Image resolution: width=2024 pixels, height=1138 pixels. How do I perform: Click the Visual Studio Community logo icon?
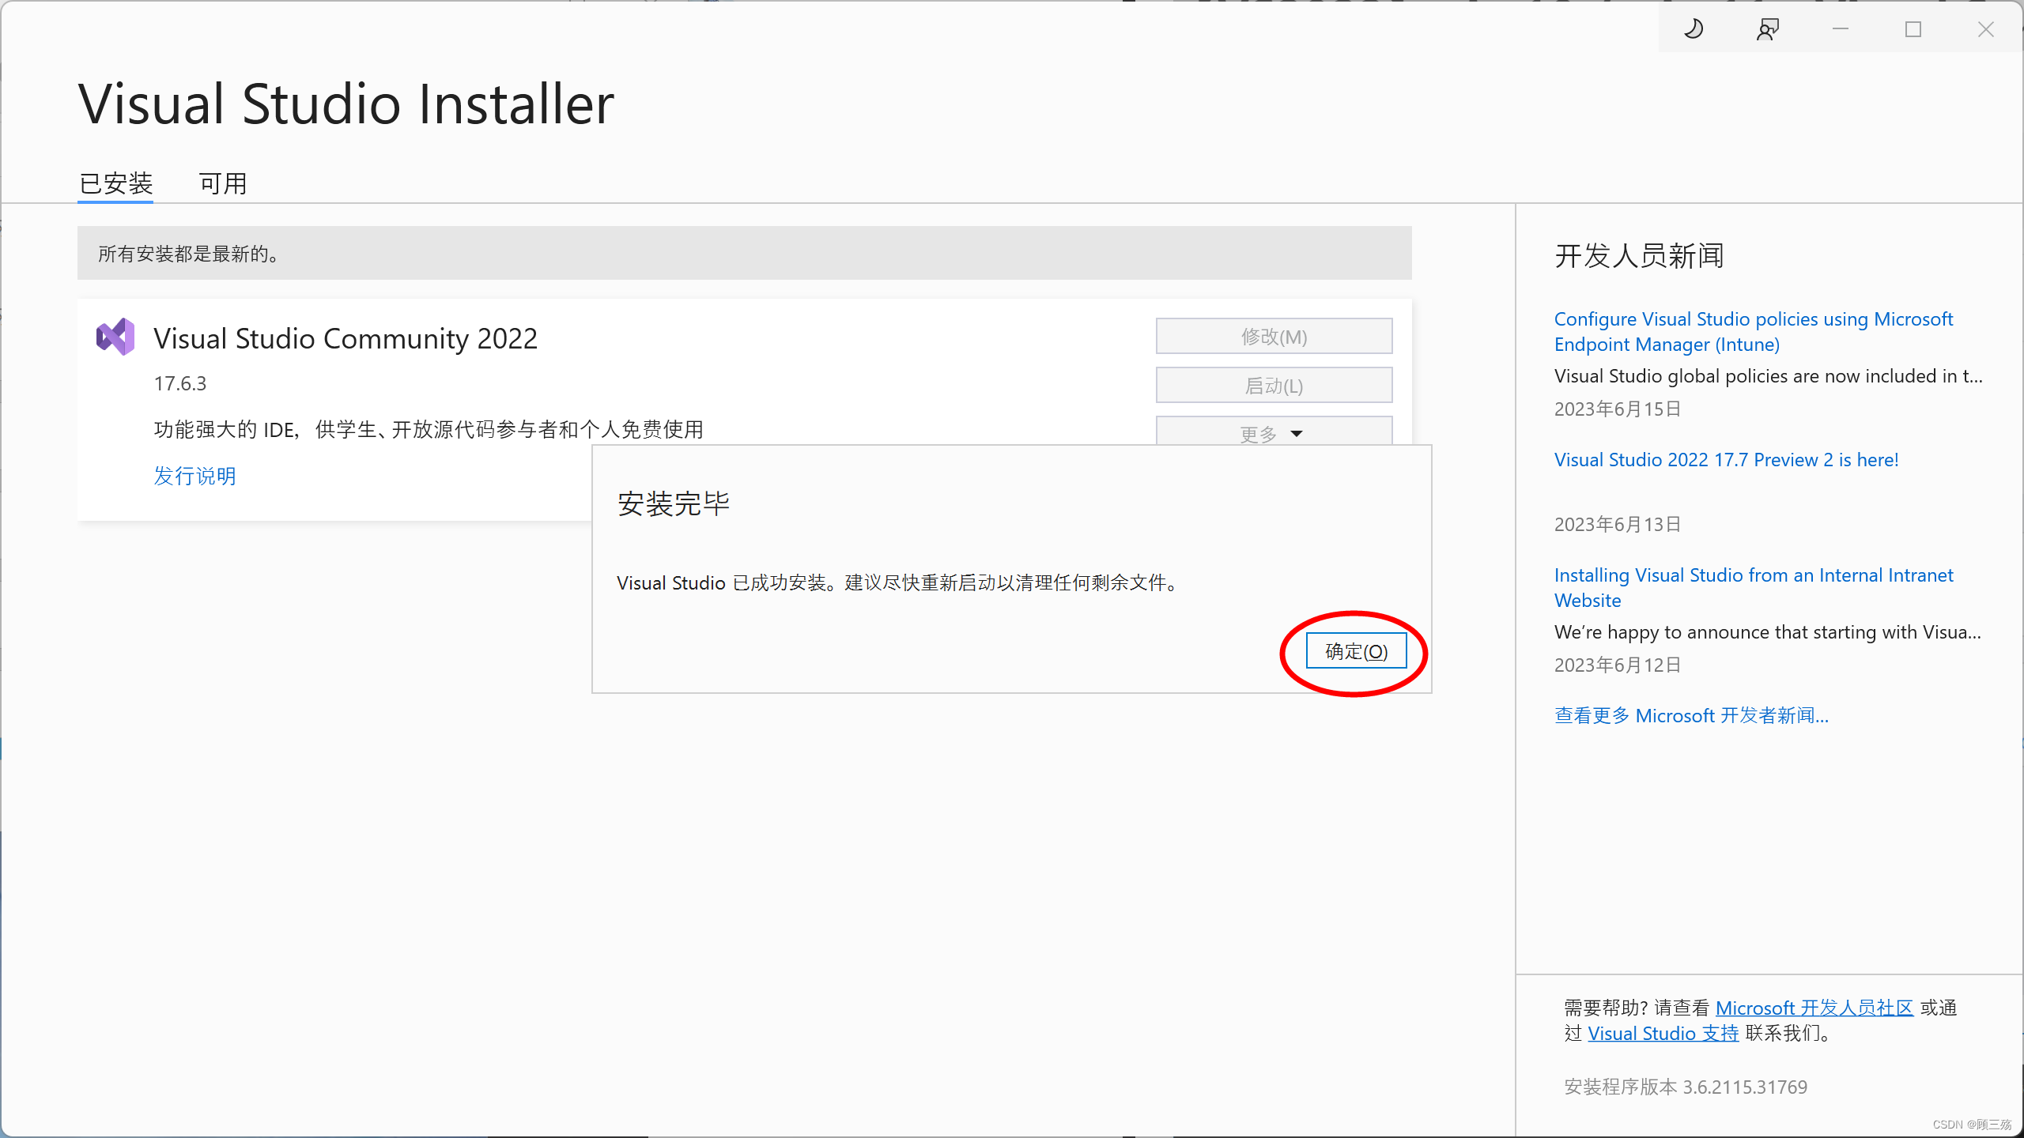point(115,337)
